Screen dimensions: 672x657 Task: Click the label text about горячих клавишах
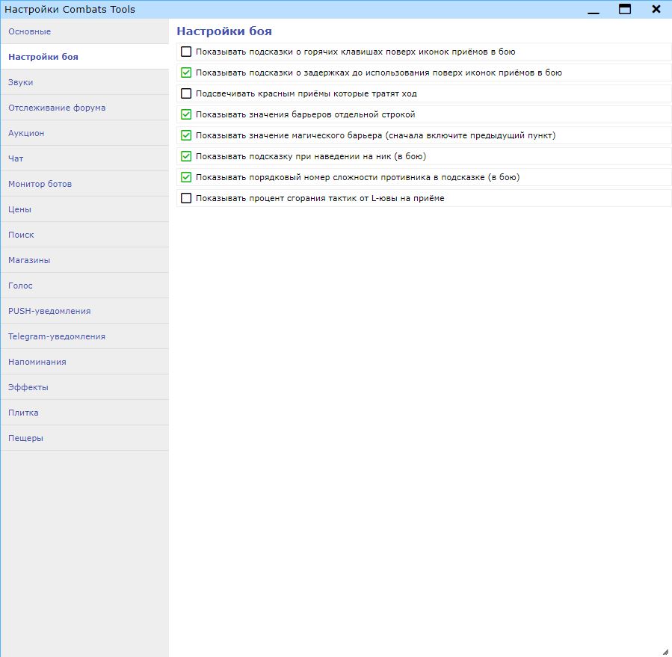click(x=355, y=52)
